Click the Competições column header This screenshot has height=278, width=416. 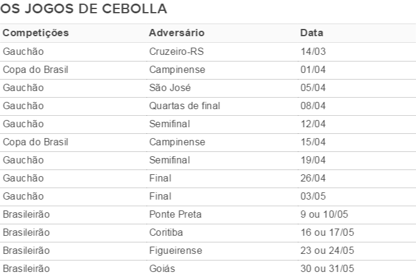tap(36, 33)
